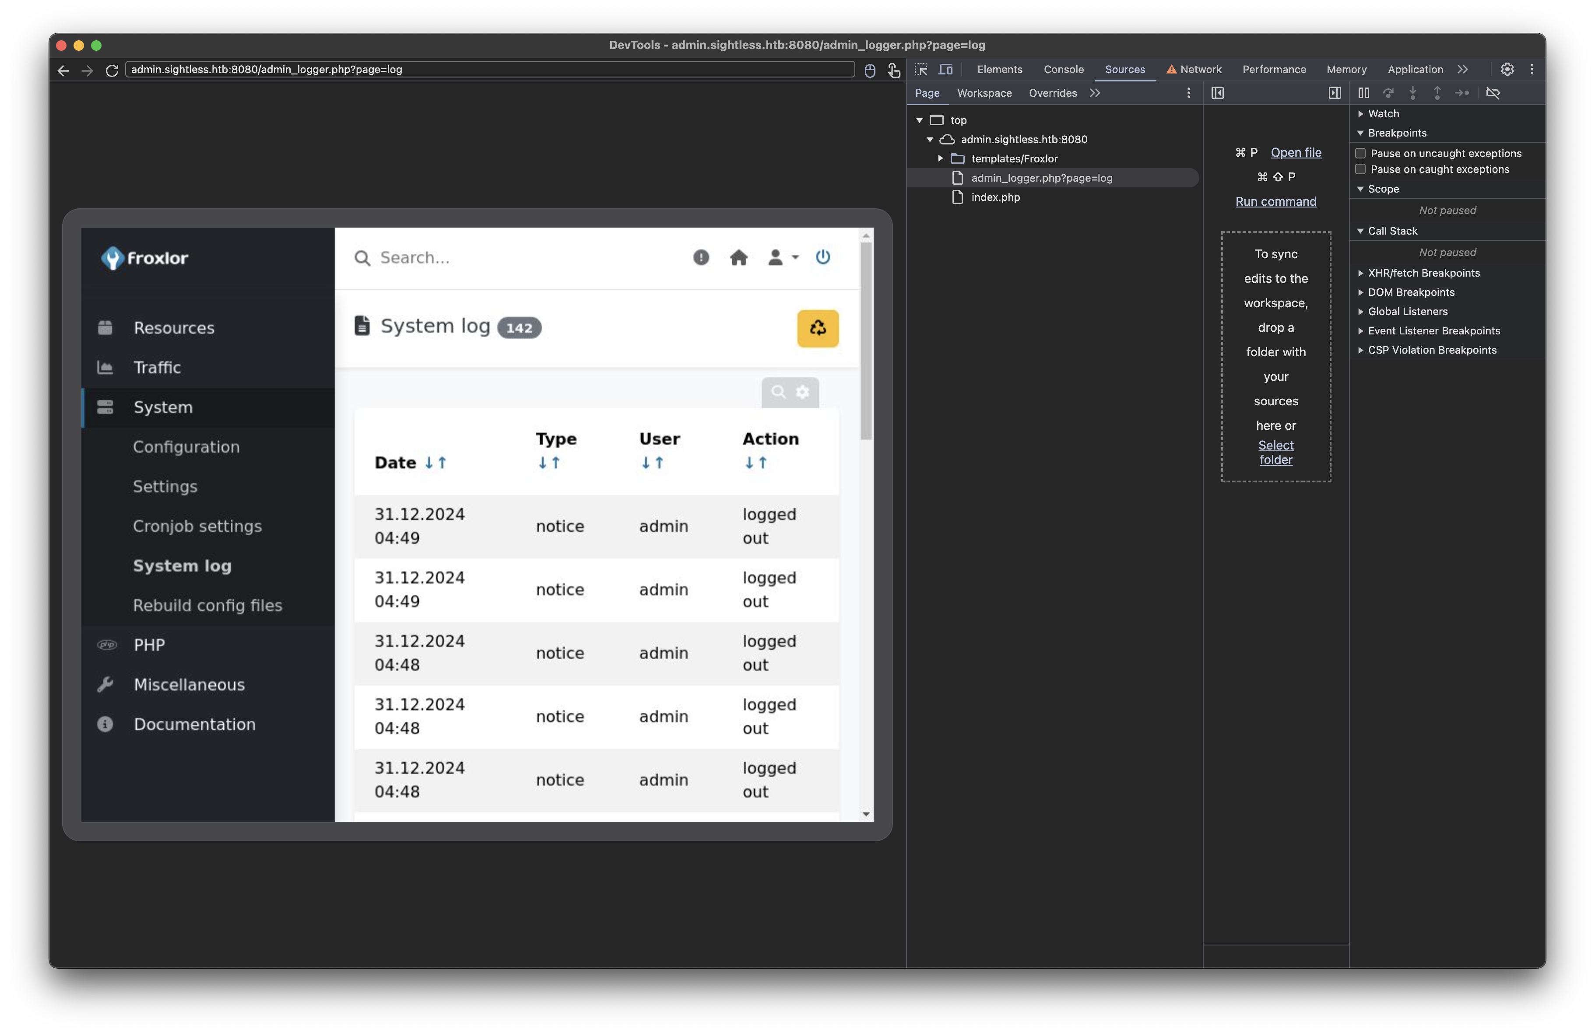The image size is (1595, 1033).
Task: Toggle the device toolbar icon
Action: point(945,69)
